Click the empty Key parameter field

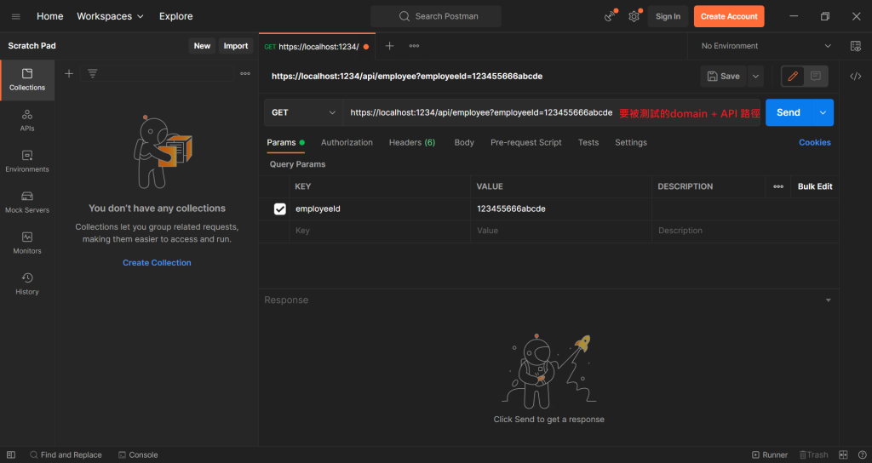[x=380, y=231]
